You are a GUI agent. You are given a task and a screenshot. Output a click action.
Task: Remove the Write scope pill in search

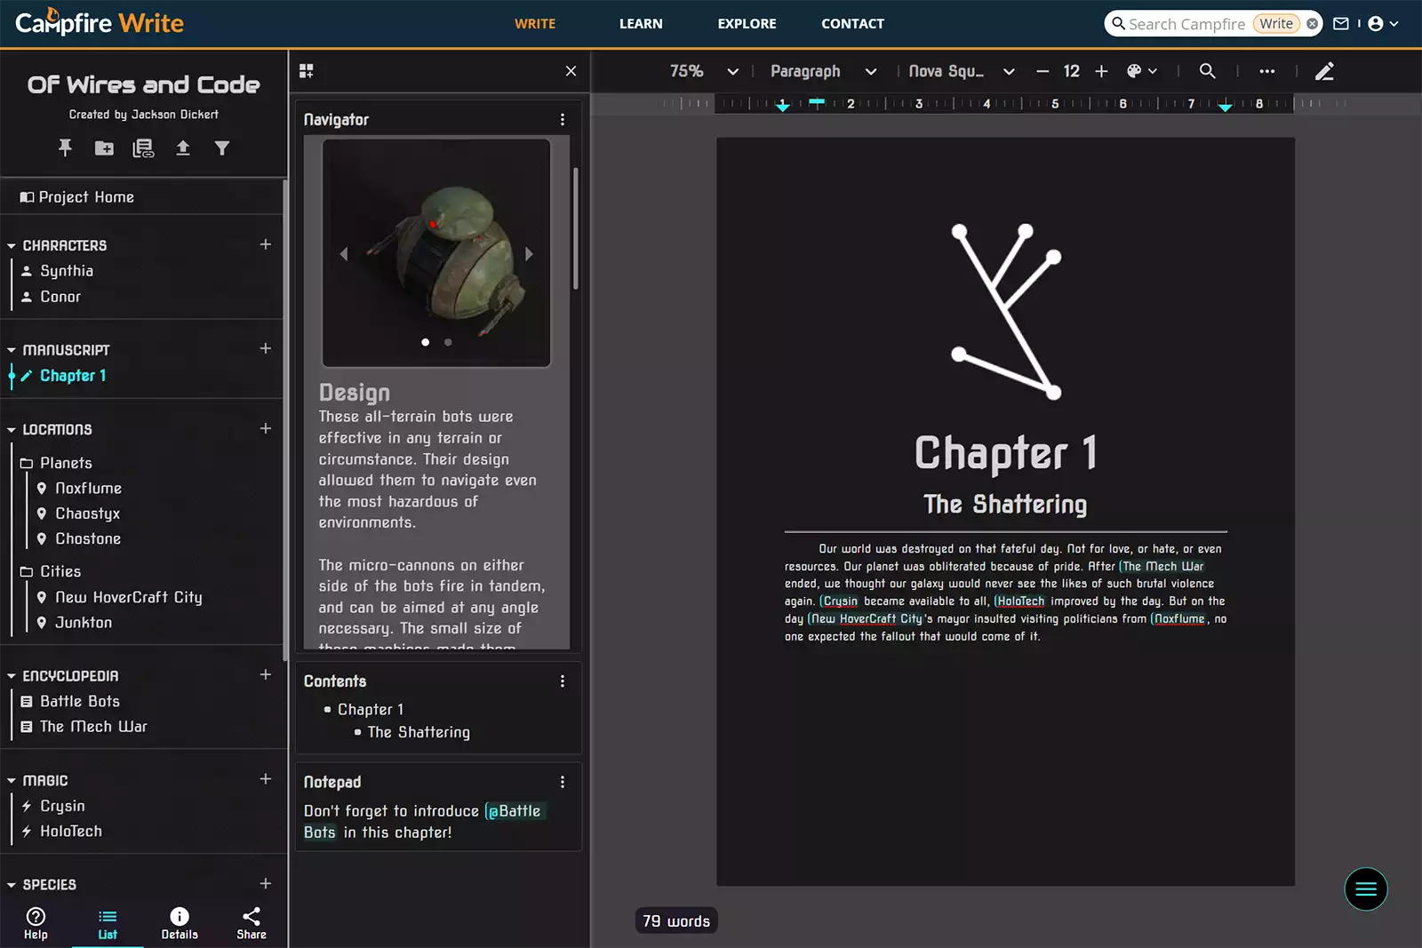tap(1312, 24)
